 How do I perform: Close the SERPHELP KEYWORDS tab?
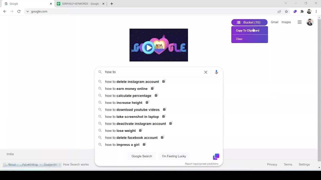[x=103, y=4]
